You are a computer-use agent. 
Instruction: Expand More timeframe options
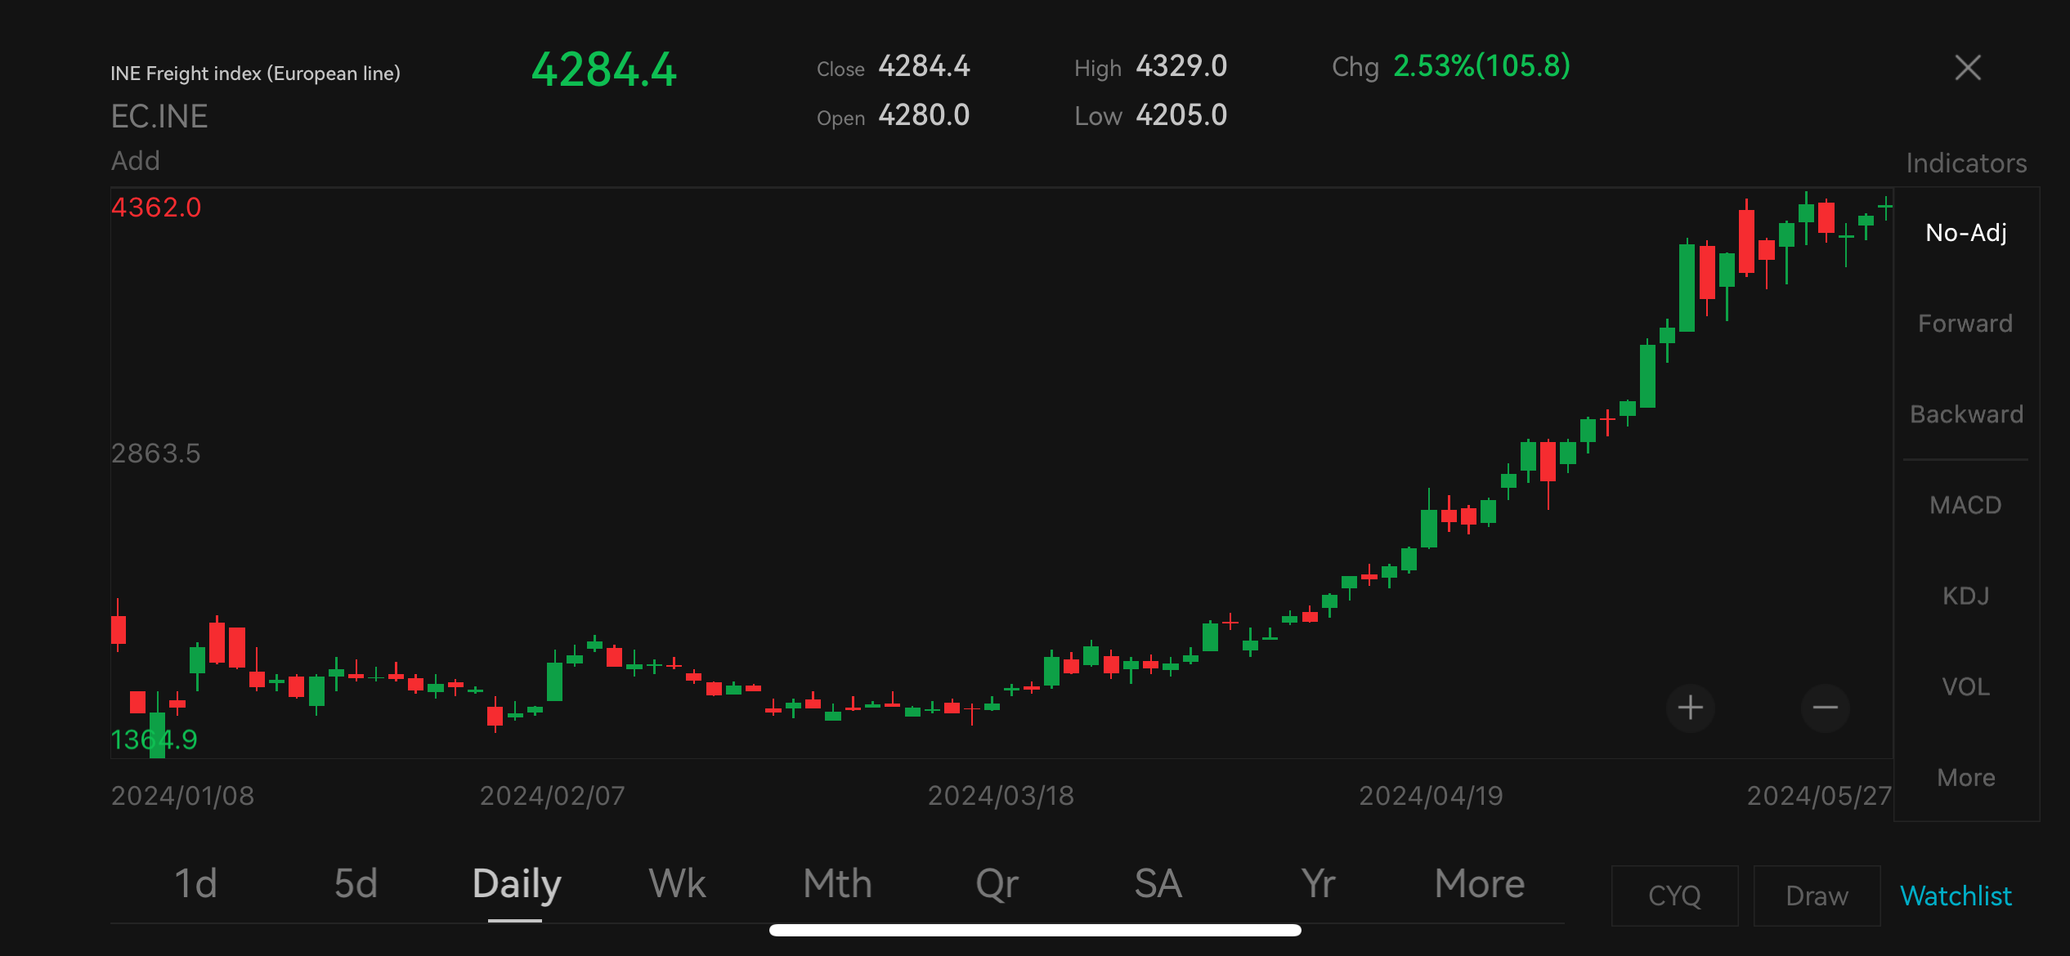coord(1479,884)
